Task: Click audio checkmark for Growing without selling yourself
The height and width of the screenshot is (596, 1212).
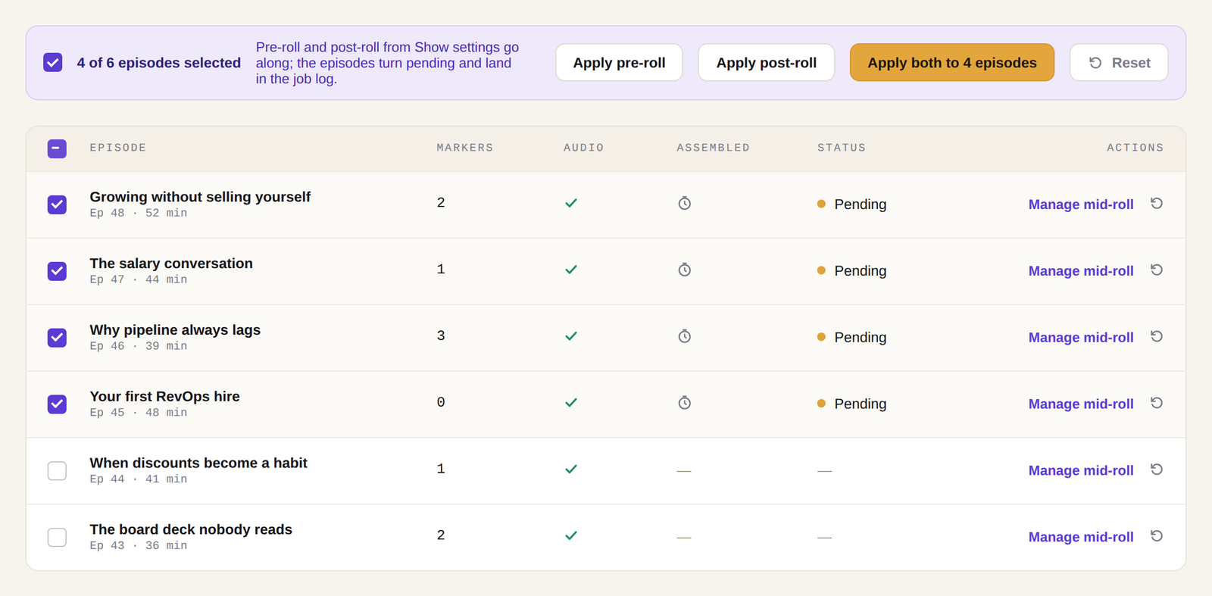Action: (571, 203)
